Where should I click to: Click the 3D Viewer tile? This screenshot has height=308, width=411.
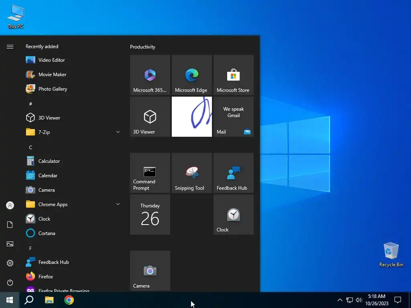150,117
